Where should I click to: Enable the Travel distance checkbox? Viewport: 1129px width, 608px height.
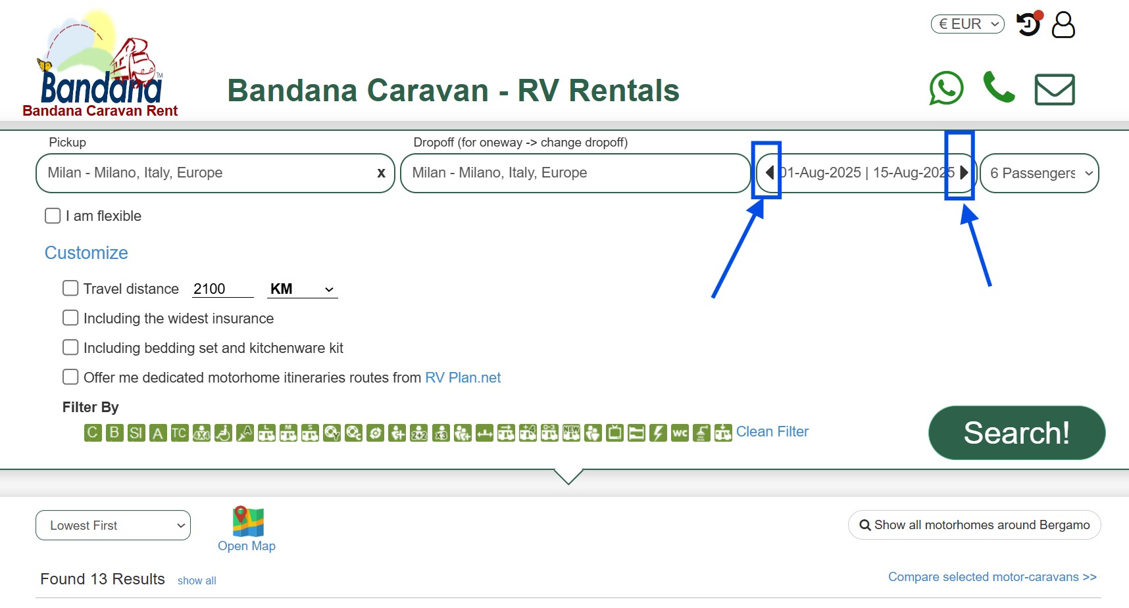click(70, 288)
